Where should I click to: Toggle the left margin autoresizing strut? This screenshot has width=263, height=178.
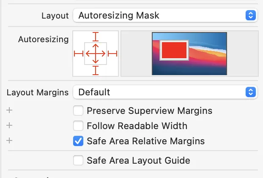point(79,54)
